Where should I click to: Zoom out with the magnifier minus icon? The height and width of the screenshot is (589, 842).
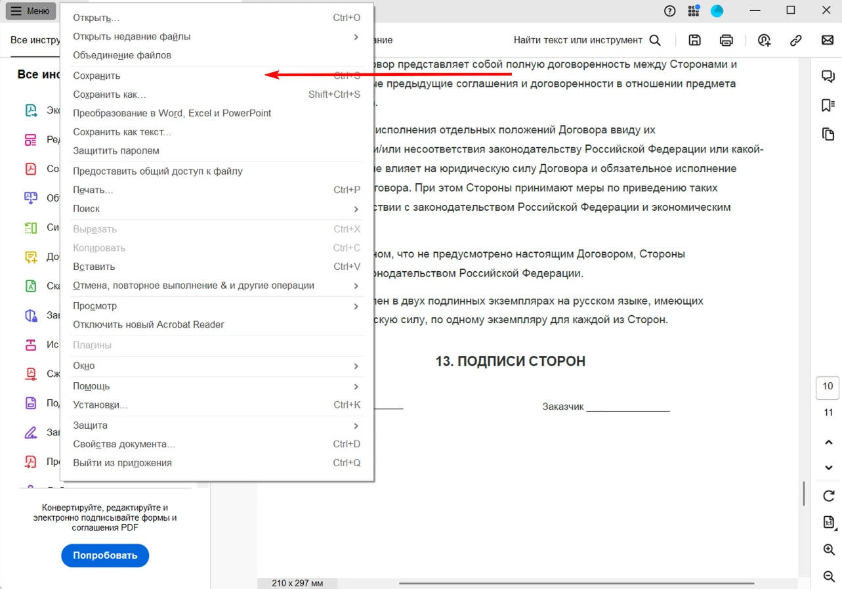[x=828, y=577]
